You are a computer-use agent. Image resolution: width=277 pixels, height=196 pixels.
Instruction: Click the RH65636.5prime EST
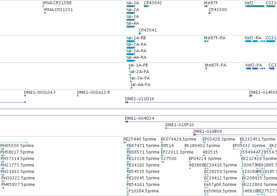click(2, 149)
